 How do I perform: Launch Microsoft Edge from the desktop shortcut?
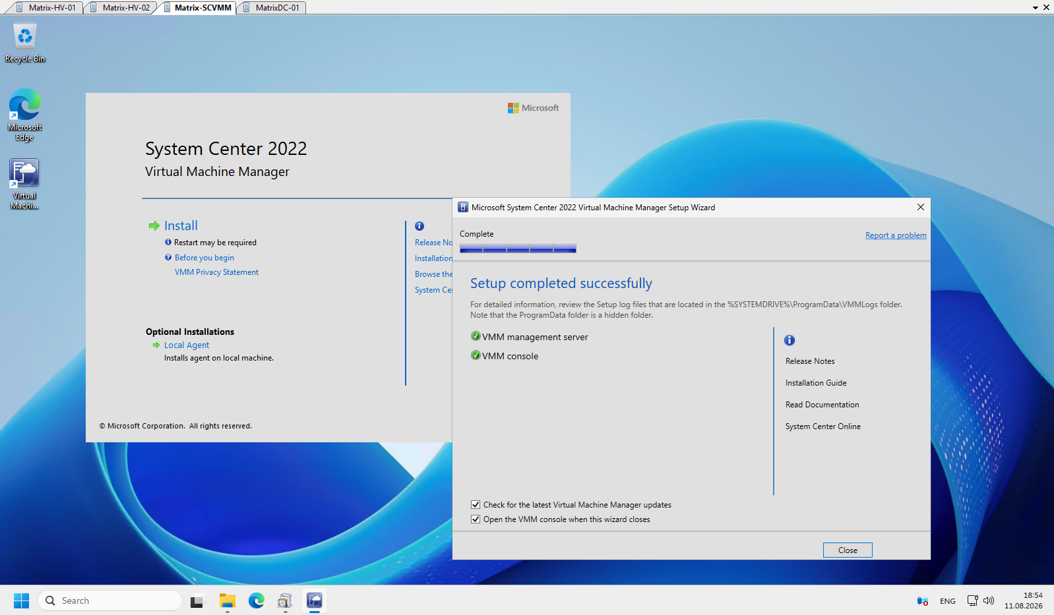tap(25, 115)
